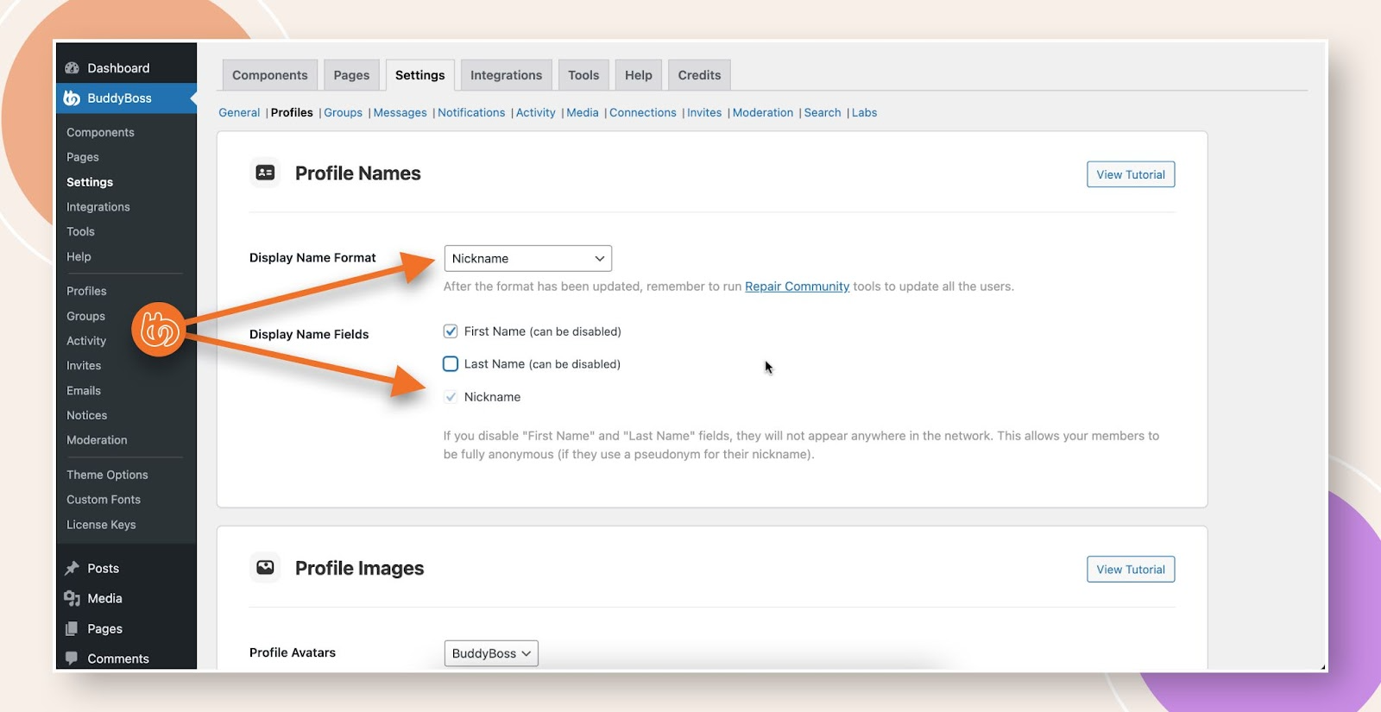
Task: Open the Profile Avatars BuddyBoss dropdown
Action: click(491, 653)
